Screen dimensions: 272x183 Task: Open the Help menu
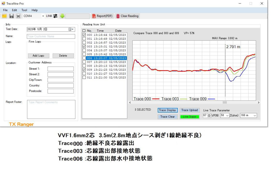coord(35,10)
